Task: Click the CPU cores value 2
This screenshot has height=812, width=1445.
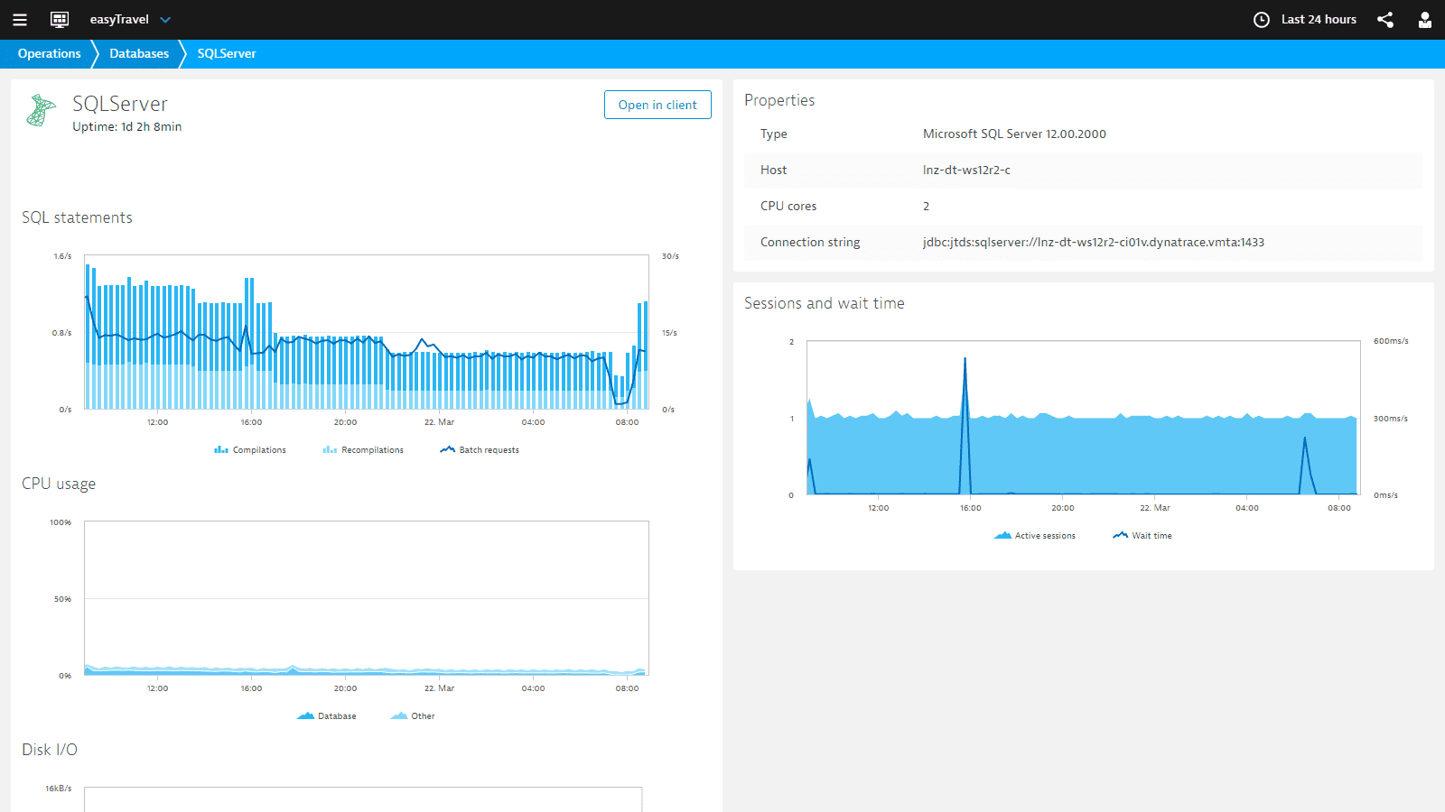Action: (926, 206)
